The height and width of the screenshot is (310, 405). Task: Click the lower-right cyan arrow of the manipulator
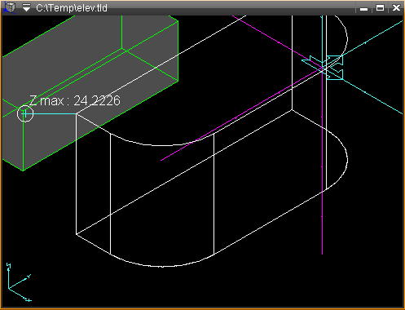tap(336, 75)
